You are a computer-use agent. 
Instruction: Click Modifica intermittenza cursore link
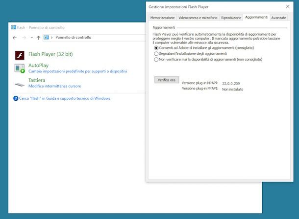click(54, 86)
